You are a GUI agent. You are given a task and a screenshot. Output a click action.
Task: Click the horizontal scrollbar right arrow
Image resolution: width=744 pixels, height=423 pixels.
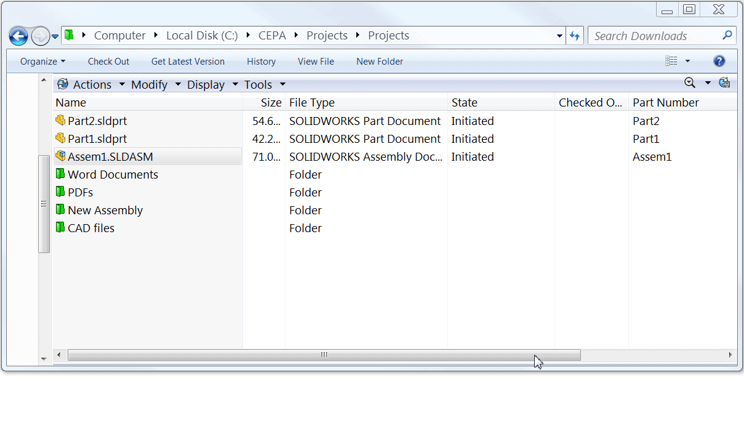pyautogui.click(x=730, y=355)
